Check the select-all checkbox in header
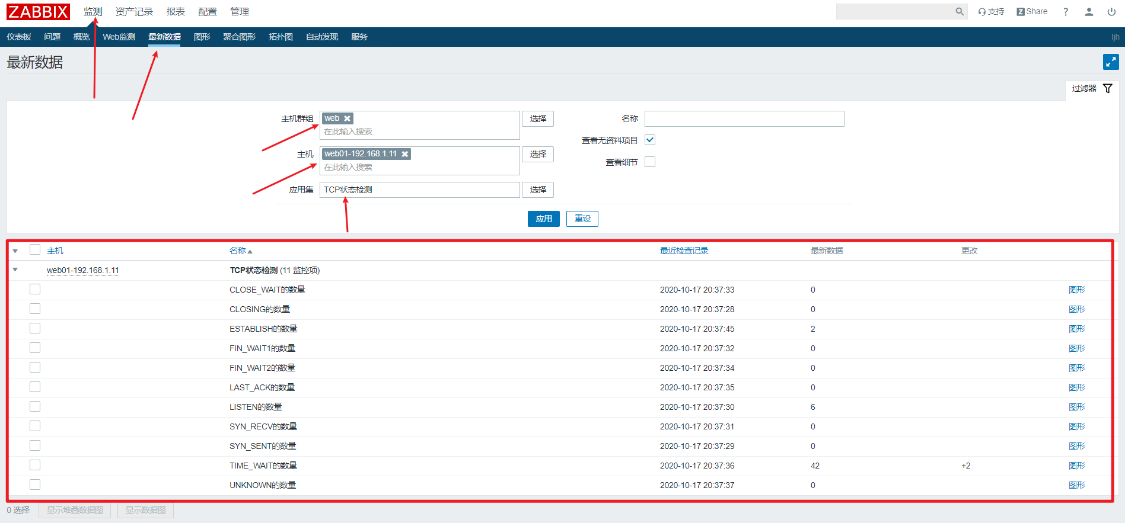Viewport: 1125px width, 523px height. tap(35, 249)
